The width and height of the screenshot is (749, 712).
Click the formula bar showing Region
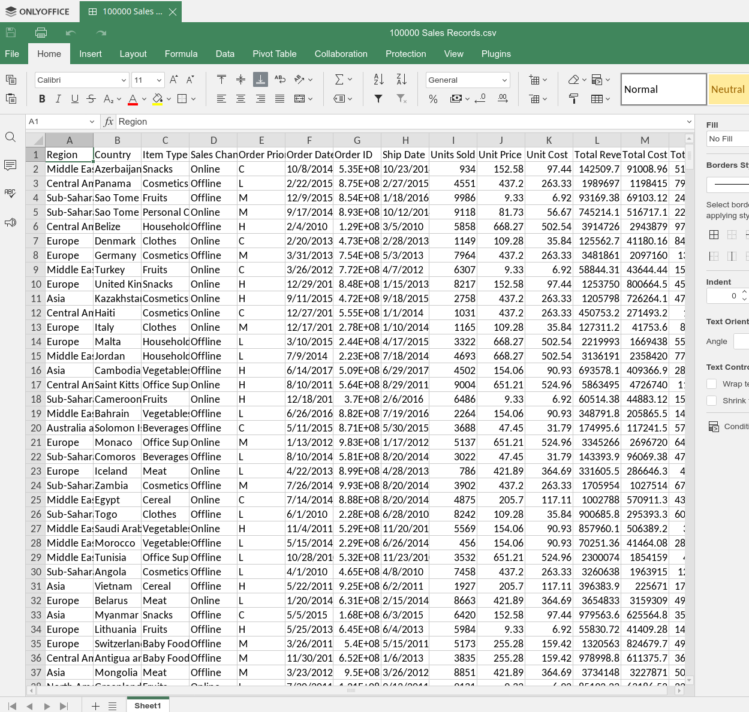click(401, 122)
